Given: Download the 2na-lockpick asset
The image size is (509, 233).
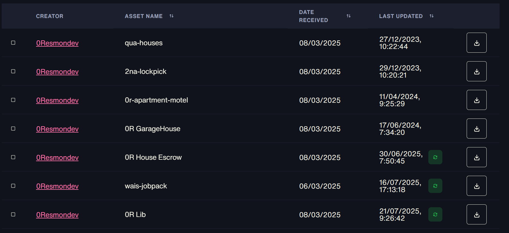Looking at the screenshot, I should click(x=476, y=71).
